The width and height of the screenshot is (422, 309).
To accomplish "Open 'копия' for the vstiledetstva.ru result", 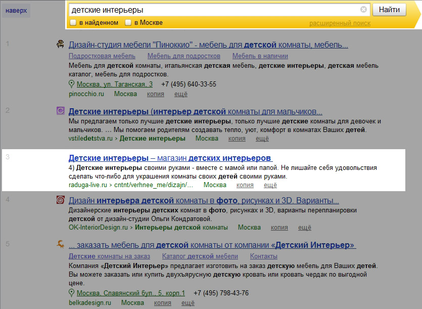I will 237,139.
